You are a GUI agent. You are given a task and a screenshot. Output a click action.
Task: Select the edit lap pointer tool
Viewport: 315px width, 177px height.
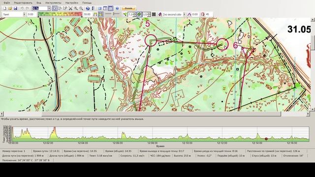(x=65, y=8)
